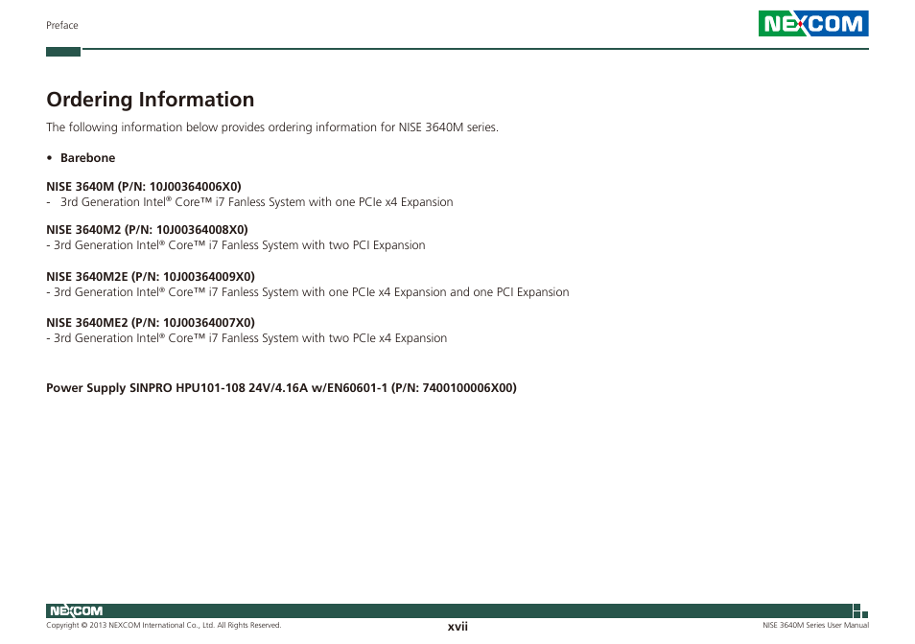
Task: Click the NEXCOM logo in the header
Action: point(813,23)
